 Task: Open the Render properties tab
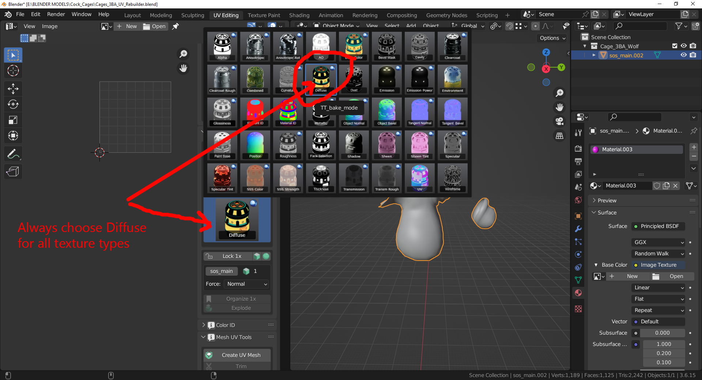click(578, 149)
